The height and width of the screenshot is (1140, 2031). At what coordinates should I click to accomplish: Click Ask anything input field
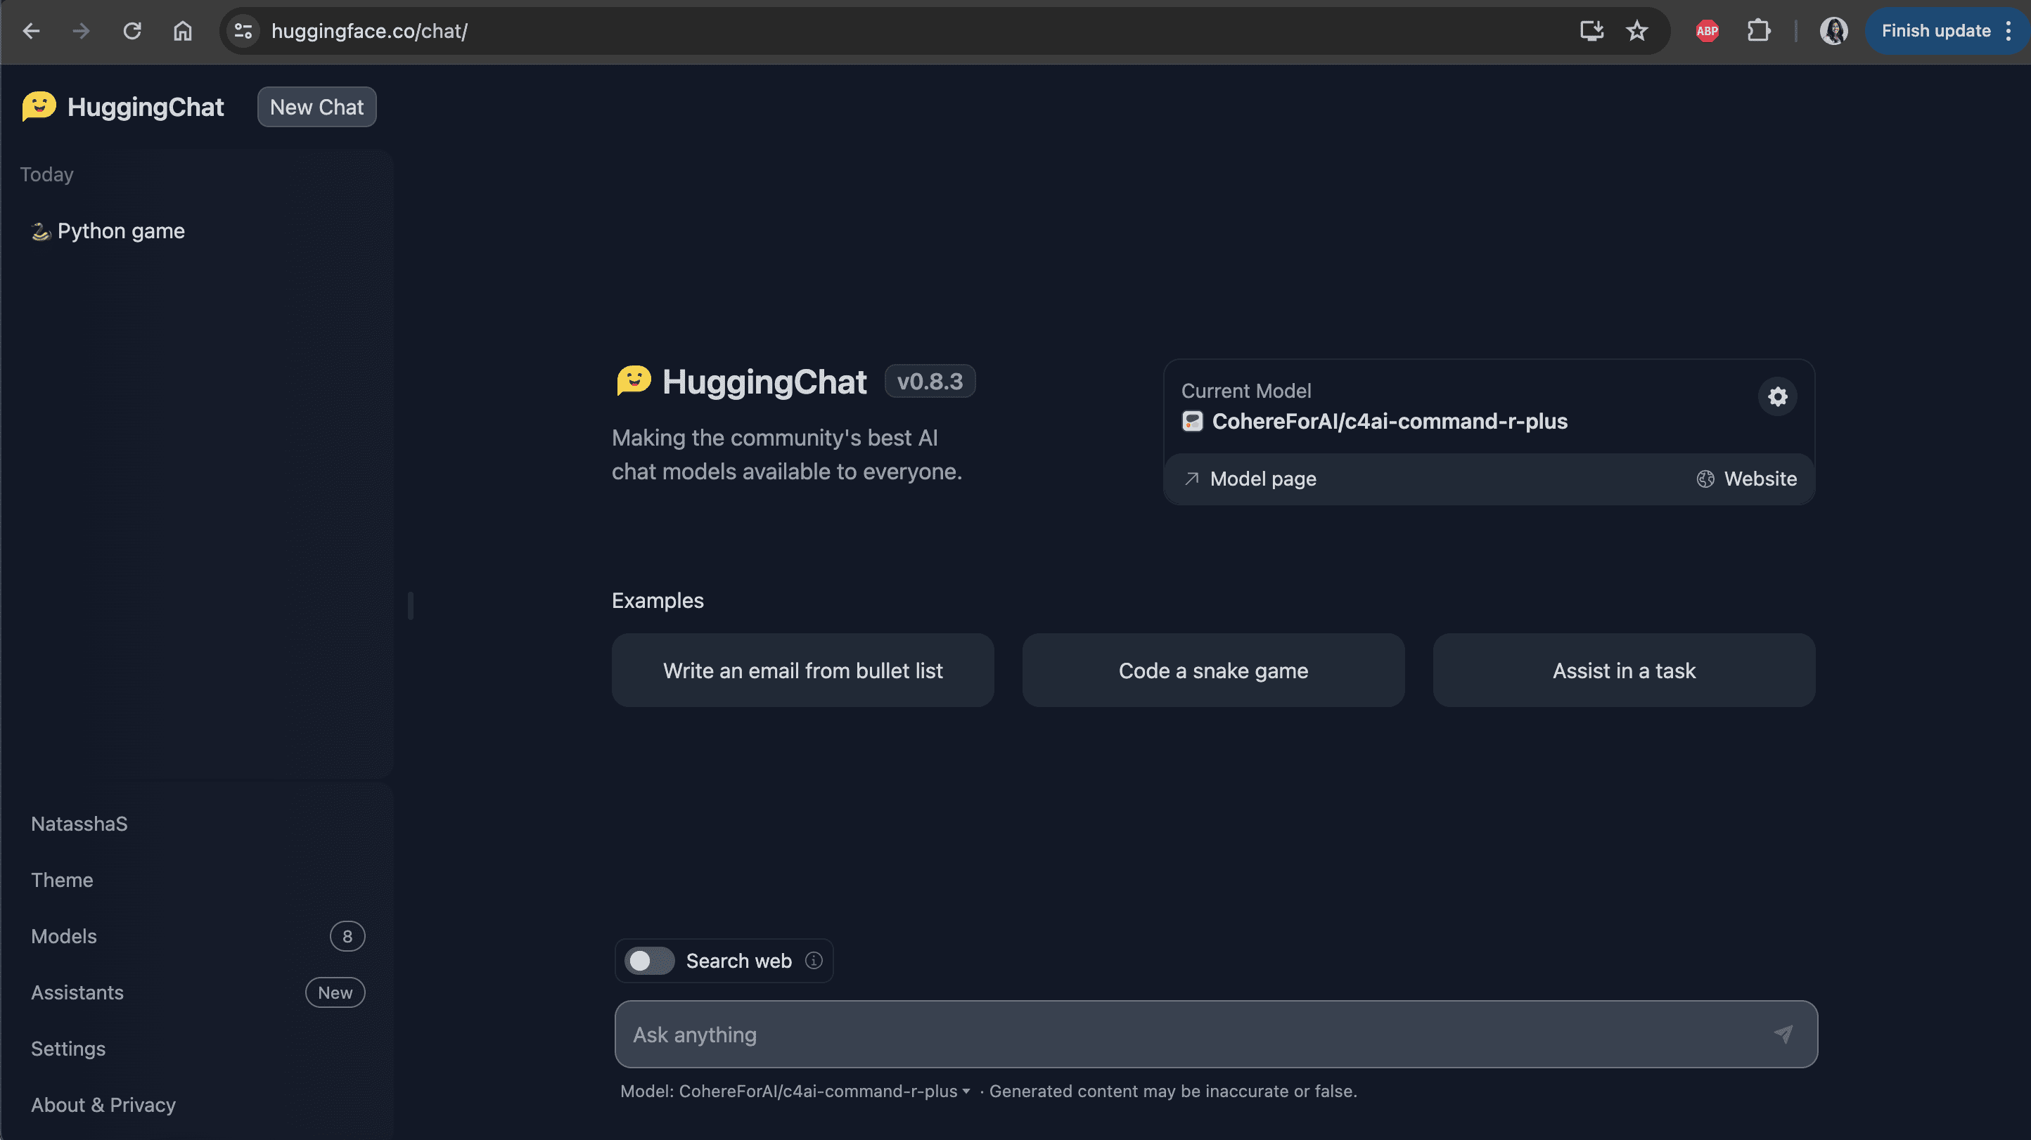click(1217, 1034)
